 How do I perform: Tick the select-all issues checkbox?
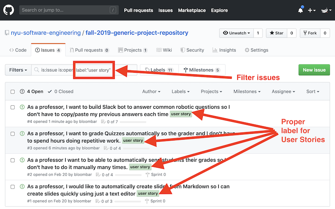tap(13, 92)
